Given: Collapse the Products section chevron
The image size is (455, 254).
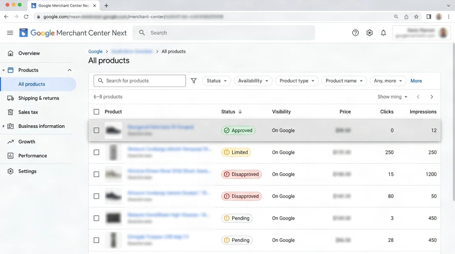Looking at the screenshot, I should coord(69,70).
